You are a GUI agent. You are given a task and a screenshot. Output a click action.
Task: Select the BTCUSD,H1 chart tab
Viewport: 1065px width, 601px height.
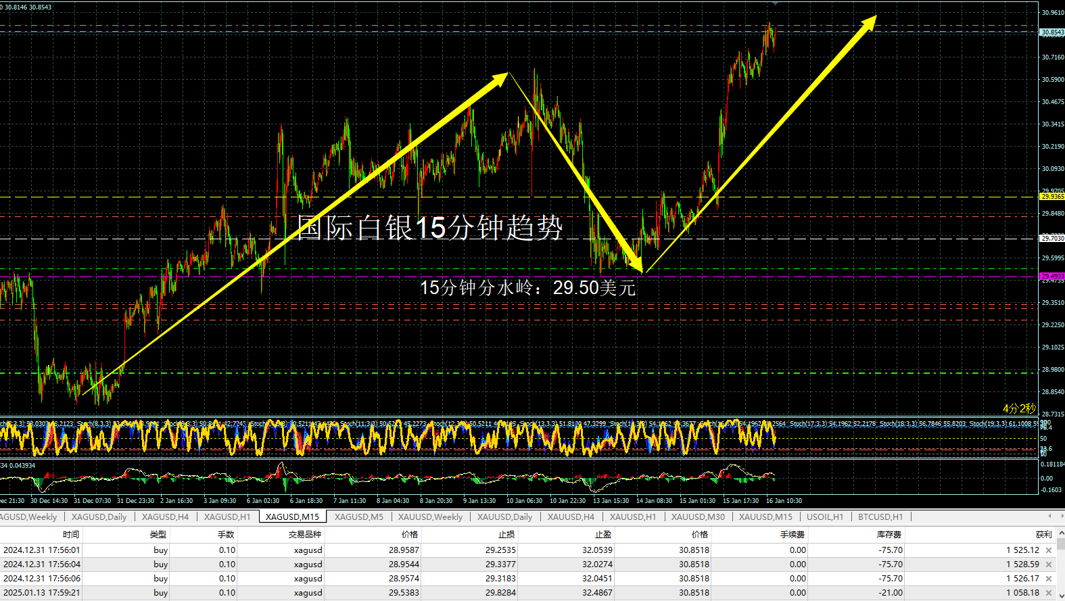pyautogui.click(x=880, y=517)
